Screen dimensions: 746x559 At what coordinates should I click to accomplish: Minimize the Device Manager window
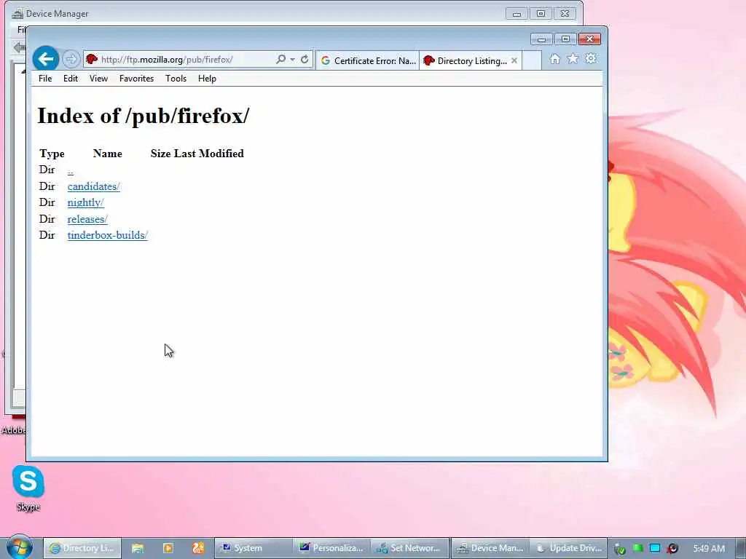click(x=517, y=13)
